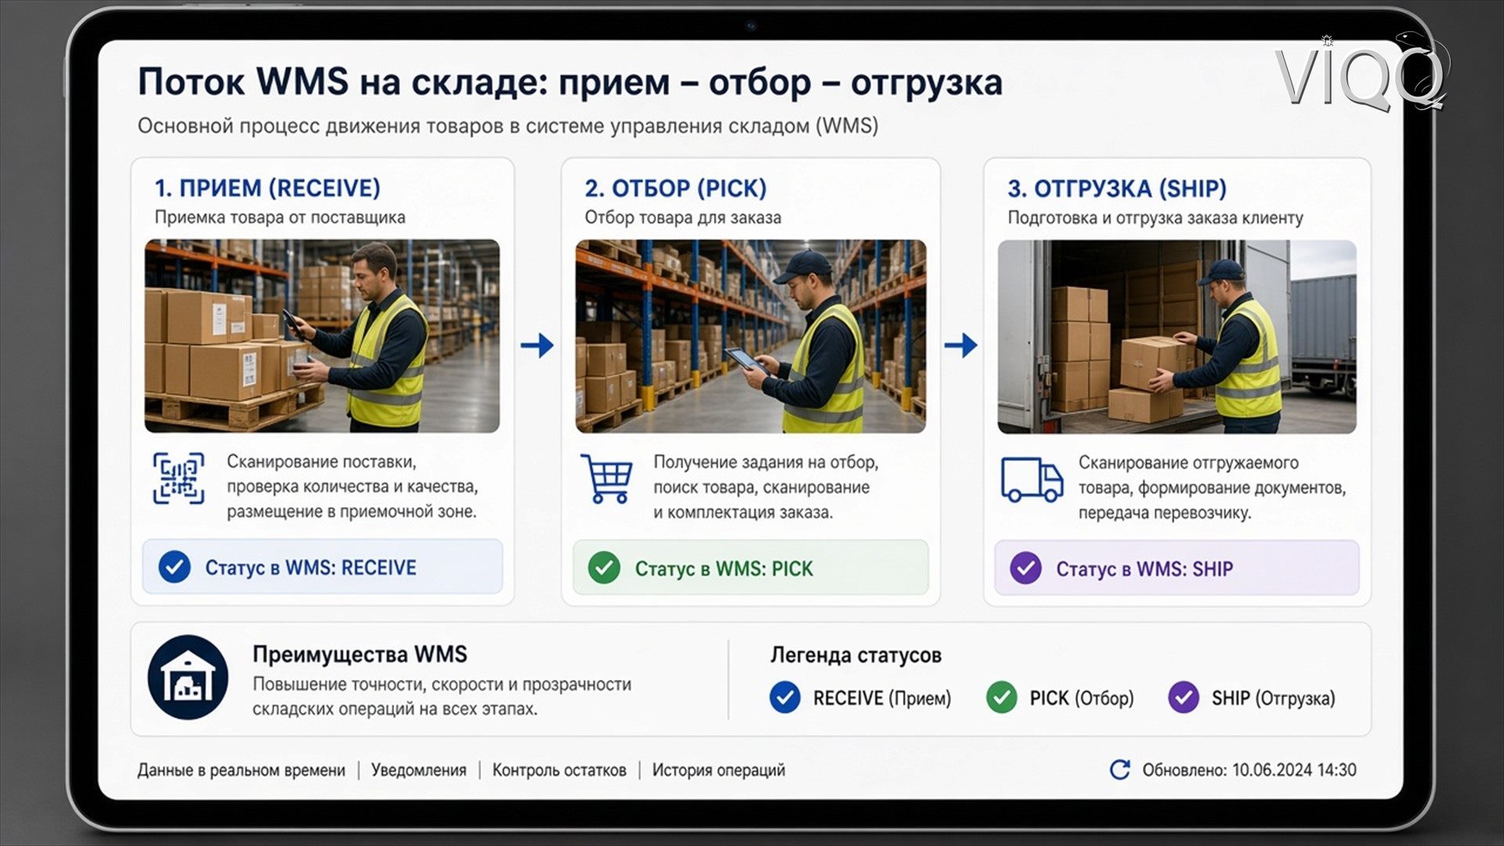Click the description starting Сканирование поставки
The width and height of the screenshot is (1504, 846).
click(x=352, y=486)
